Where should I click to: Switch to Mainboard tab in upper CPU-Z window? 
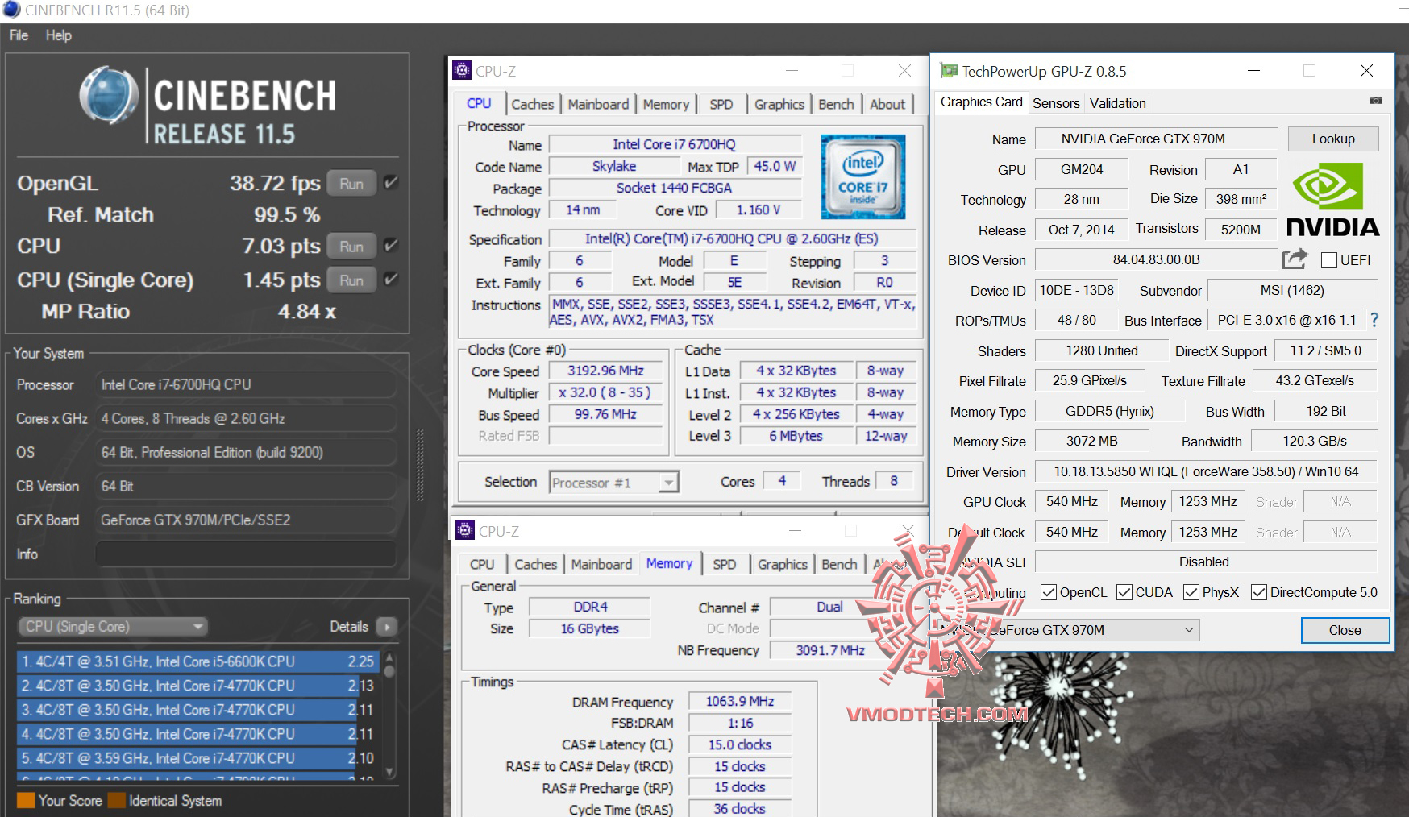point(598,104)
